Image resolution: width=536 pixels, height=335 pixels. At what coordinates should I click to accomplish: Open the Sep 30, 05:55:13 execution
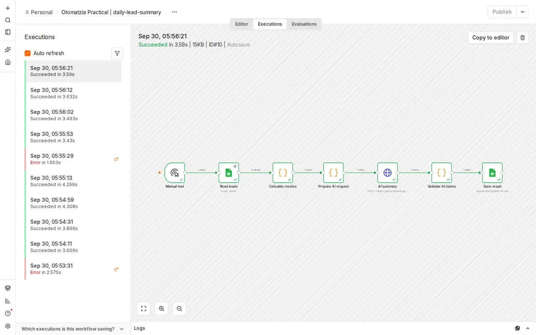tap(74, 181)
